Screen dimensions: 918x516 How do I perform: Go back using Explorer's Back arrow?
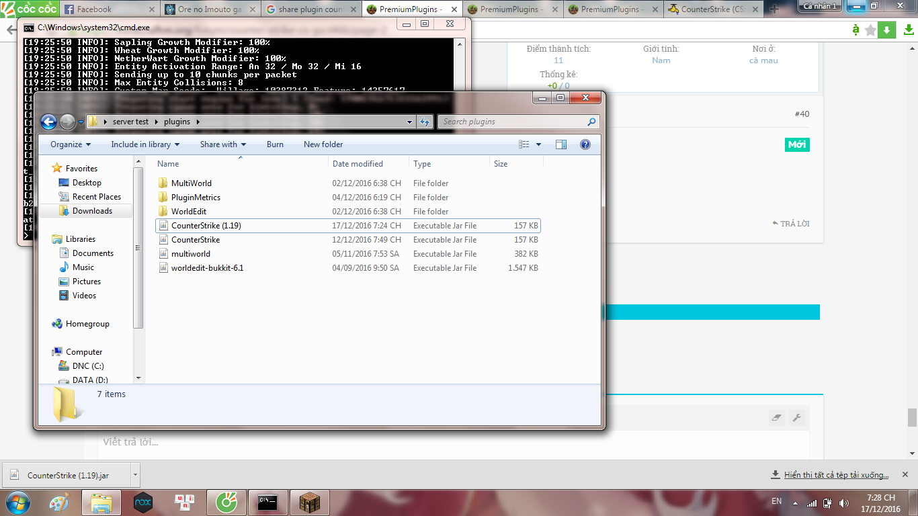[48, 122]
